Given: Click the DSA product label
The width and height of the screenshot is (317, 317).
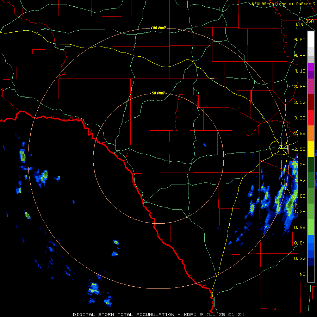Looking at the screenshot, I should pyautogui.click(x=310, y=21).
